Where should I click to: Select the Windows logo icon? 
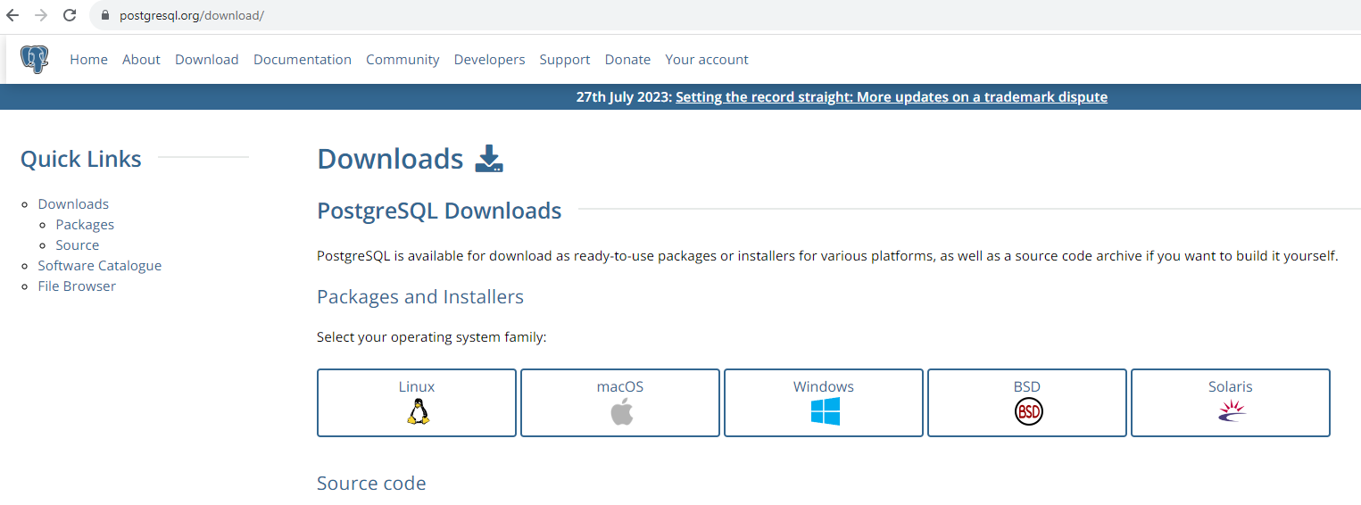(825, 411)
